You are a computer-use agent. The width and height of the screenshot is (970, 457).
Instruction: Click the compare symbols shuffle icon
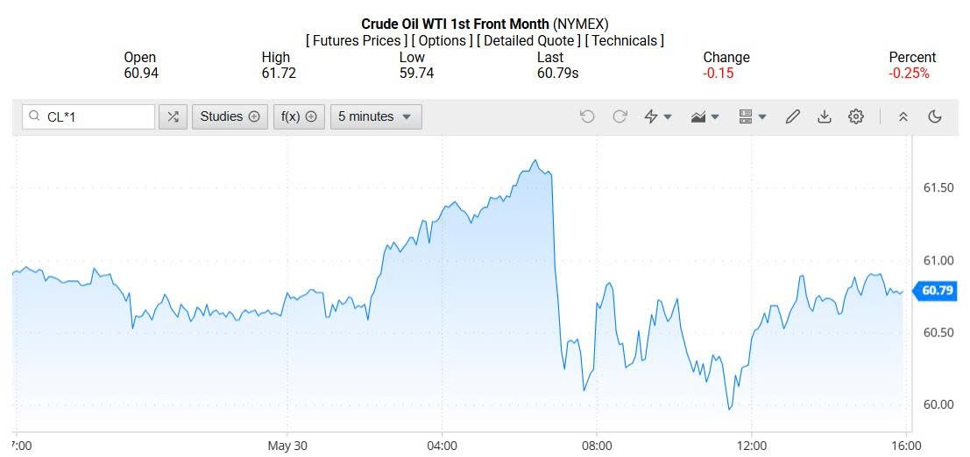click(173, 116)
